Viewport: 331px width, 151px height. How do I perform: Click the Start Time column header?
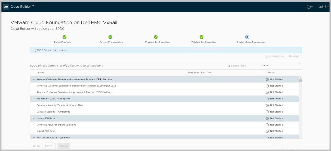point(193,73)
